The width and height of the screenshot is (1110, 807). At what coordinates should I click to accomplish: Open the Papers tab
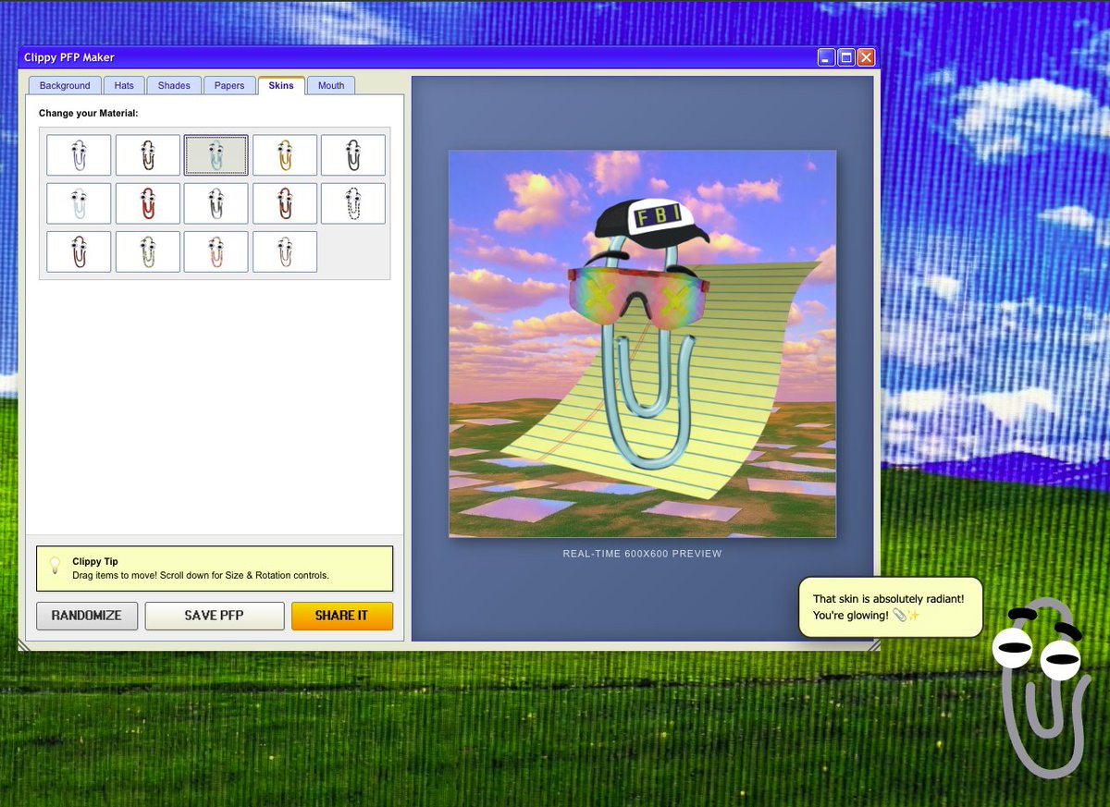point(229,86)
